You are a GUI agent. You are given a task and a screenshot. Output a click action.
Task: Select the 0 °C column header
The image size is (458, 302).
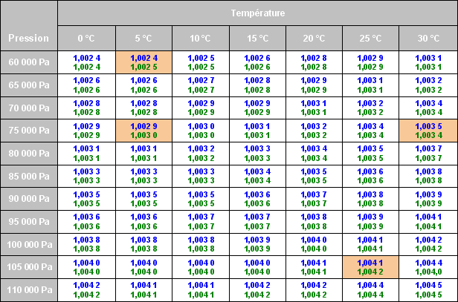point(86,38)
